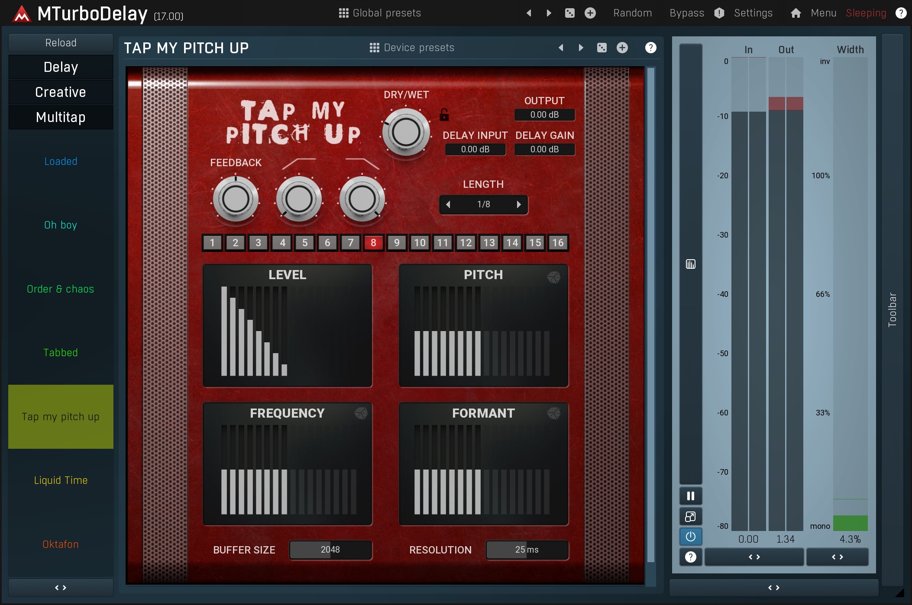This screenshot has height=605, width=912.
Task: Open Device presets via the grid icon
Action: coord(374,48)
